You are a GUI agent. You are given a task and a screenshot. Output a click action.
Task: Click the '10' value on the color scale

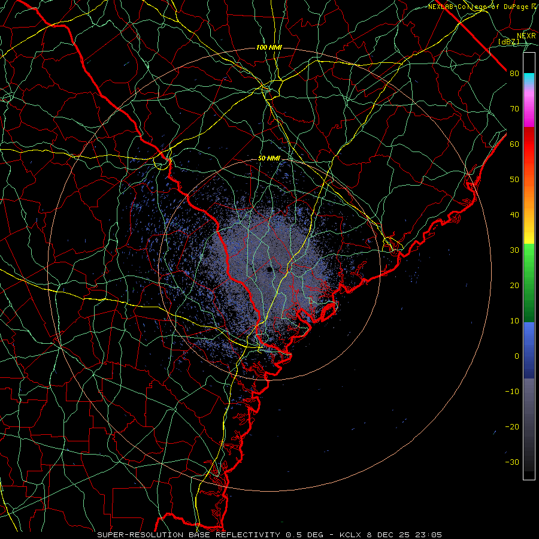pyautogui.click(x=514, y=321)
